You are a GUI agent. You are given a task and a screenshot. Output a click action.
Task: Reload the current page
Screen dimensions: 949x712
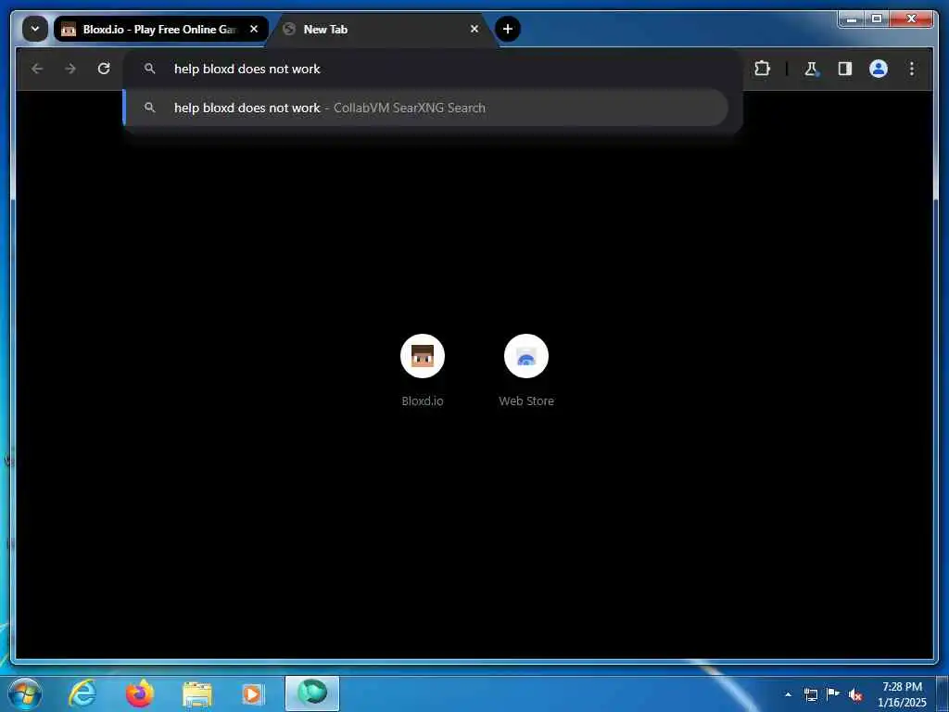coord(104,69)
